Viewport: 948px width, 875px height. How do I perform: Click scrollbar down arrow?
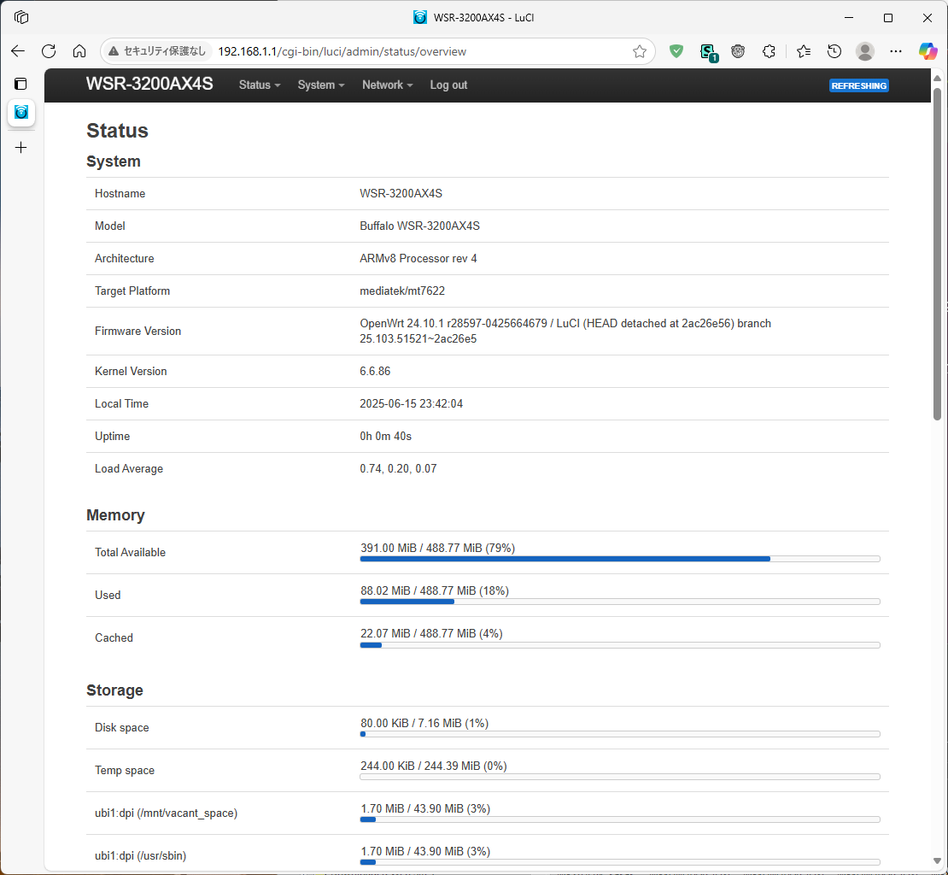(x=937, y=860)
